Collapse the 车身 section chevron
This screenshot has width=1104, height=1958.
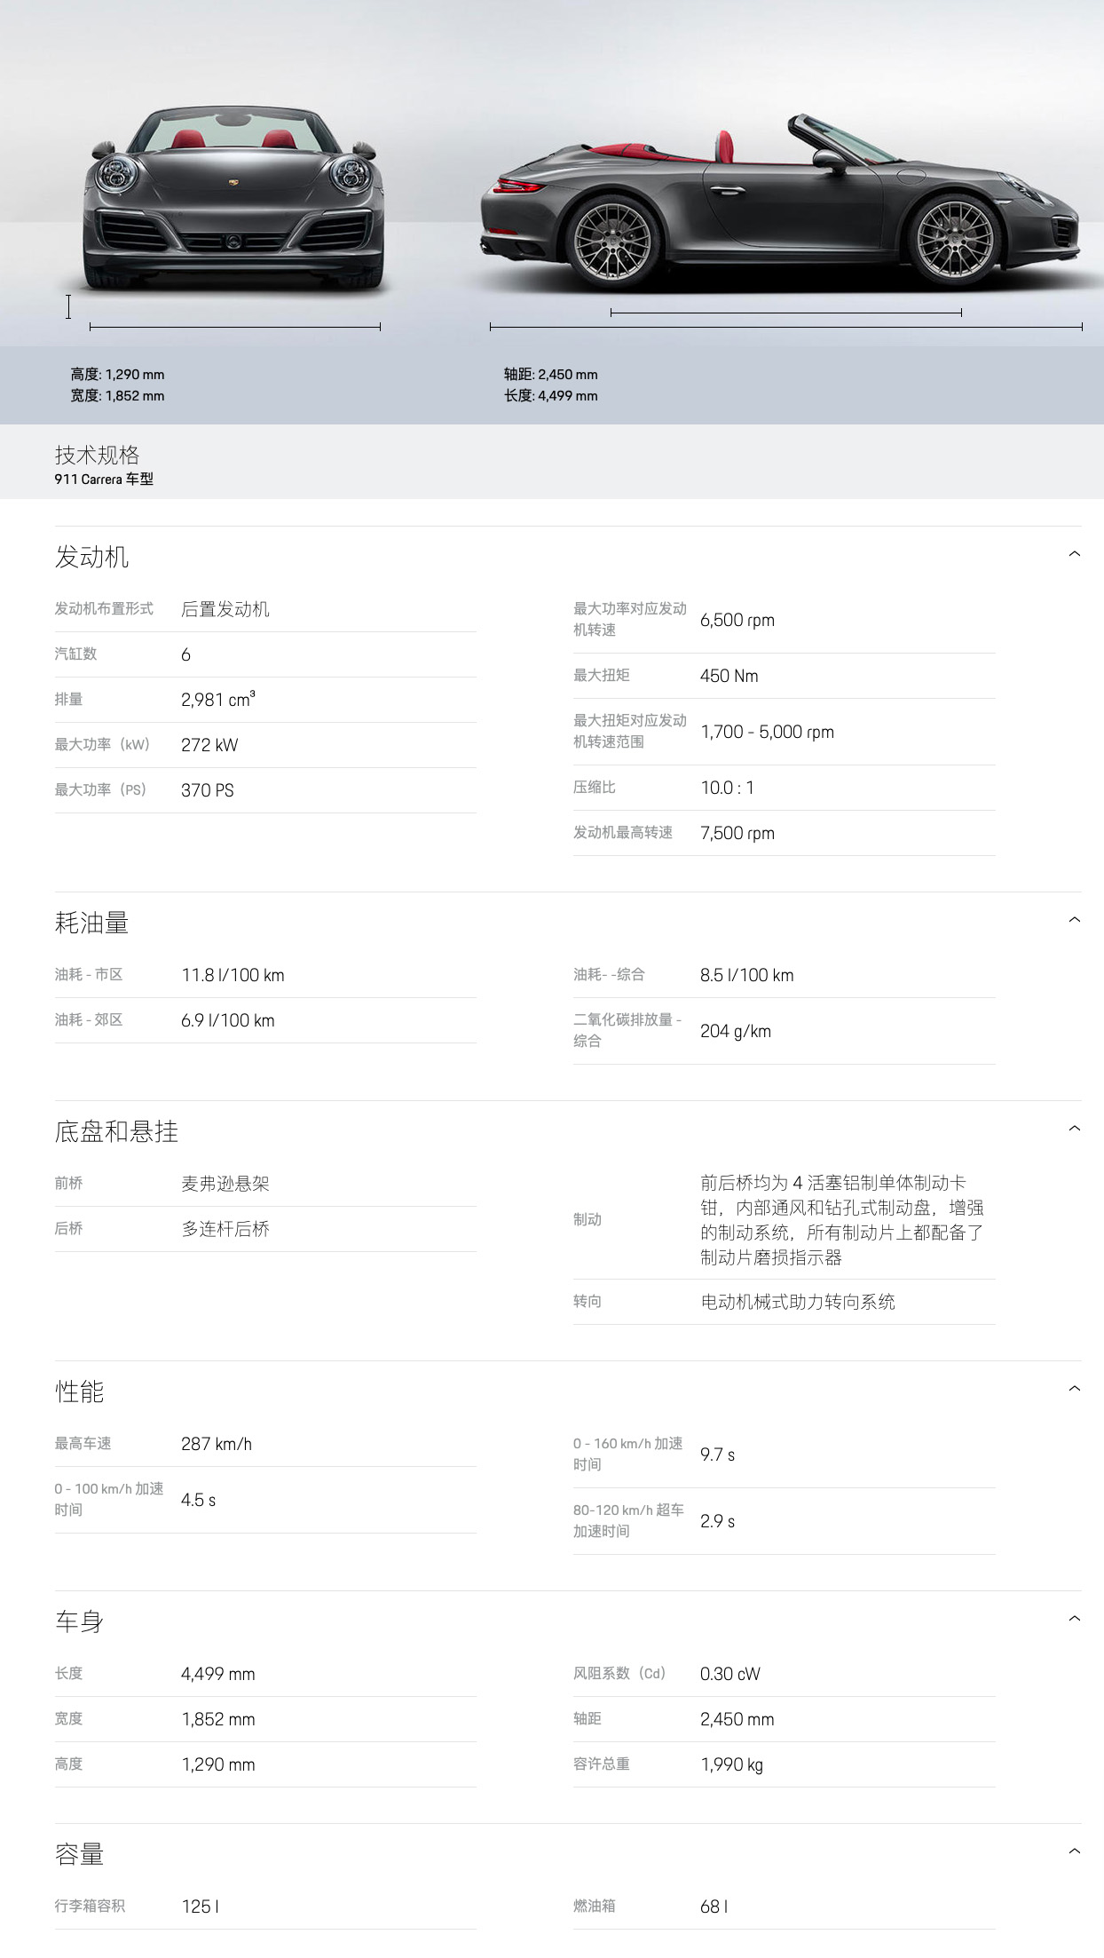pos(1074,1619)
